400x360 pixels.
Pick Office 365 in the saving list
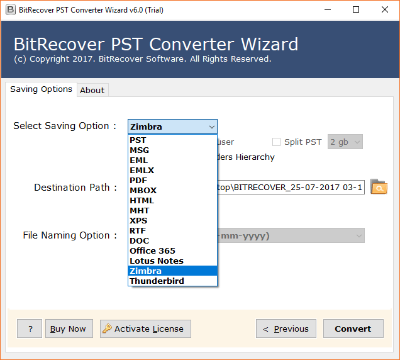pos(172,251)
